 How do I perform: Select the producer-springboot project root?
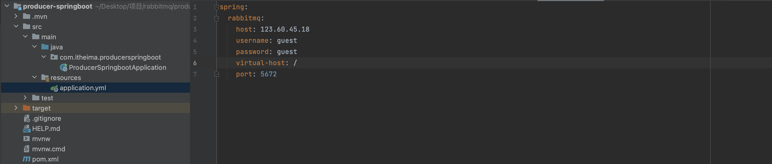coord(57,6)
